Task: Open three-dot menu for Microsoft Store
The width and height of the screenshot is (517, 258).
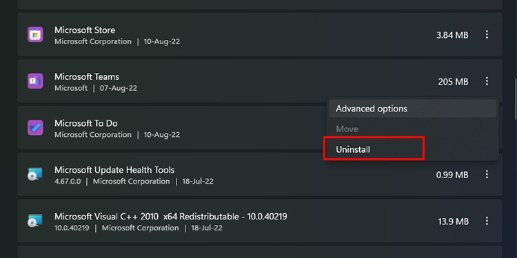Action: [487, 34]
